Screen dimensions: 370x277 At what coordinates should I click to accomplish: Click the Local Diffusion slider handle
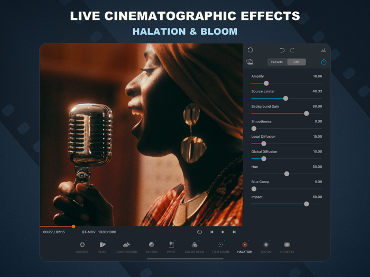click(x=264, y=144)
